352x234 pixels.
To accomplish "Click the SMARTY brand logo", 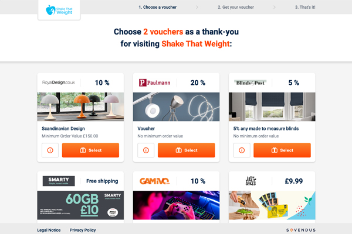I will [x=59, y=181].
